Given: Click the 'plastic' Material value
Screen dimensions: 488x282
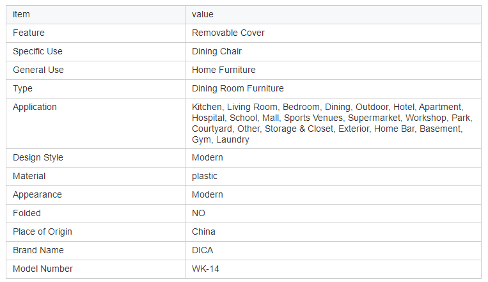Looking at the screenshot, I should coord(205,176).
